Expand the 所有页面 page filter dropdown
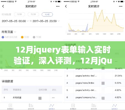This screenshot has height=110, width=125. coord(9,32)
